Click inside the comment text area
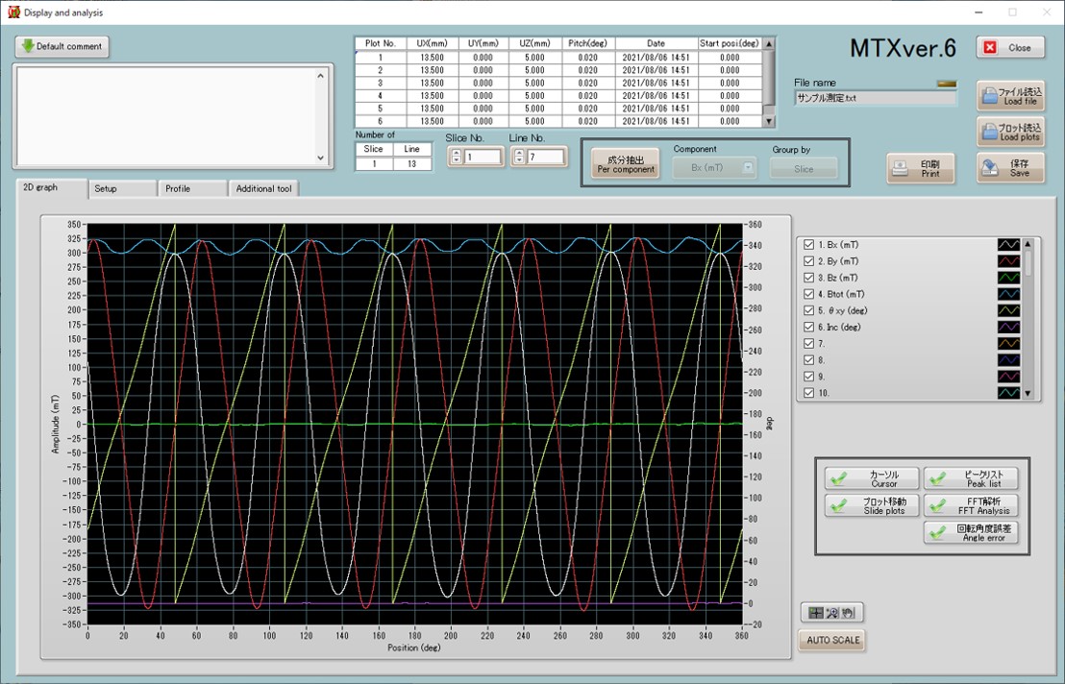This screenshot has width=1065, height=684. coord(166,116)
